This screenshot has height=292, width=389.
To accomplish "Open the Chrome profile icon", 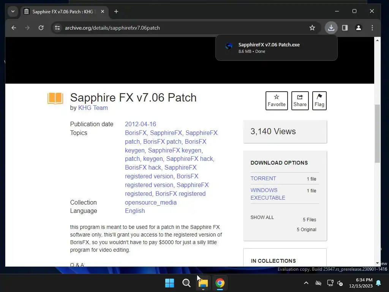I will 359,28.
